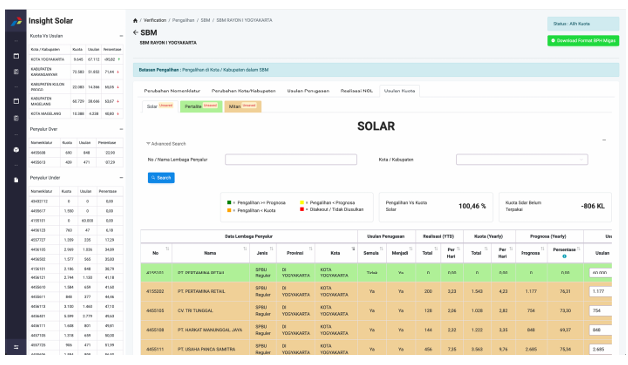
Task: Focus the No / Nama Lembaga Penyalur field
Action: (291, 160)
